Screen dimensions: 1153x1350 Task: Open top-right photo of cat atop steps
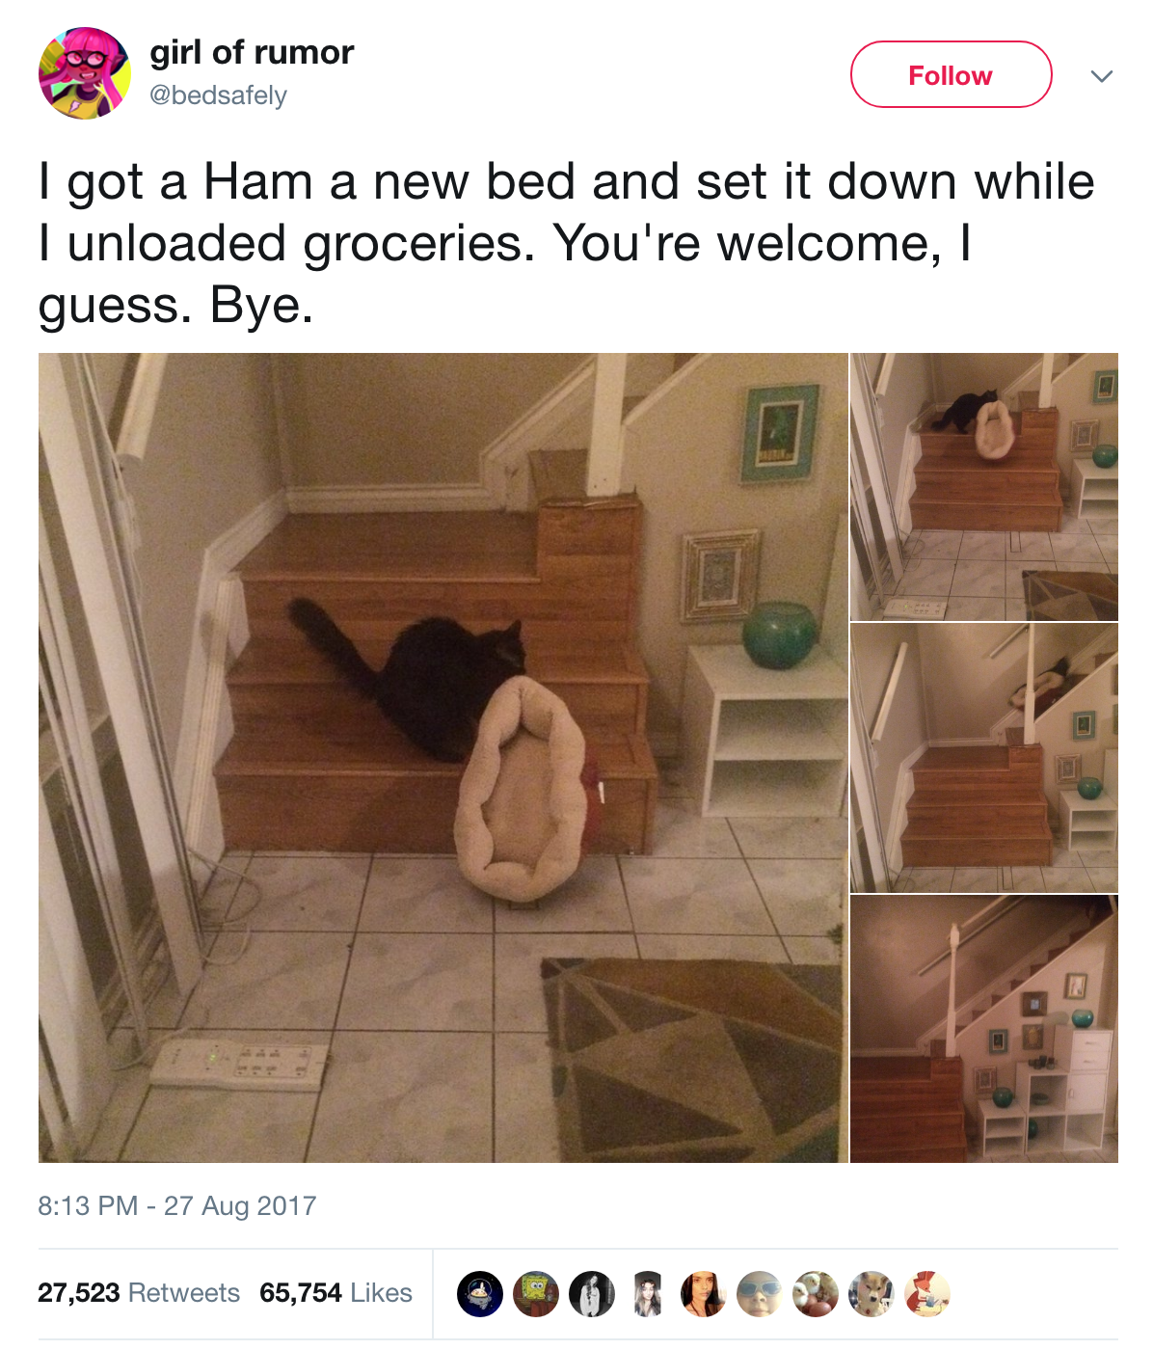tap(984, 487)
